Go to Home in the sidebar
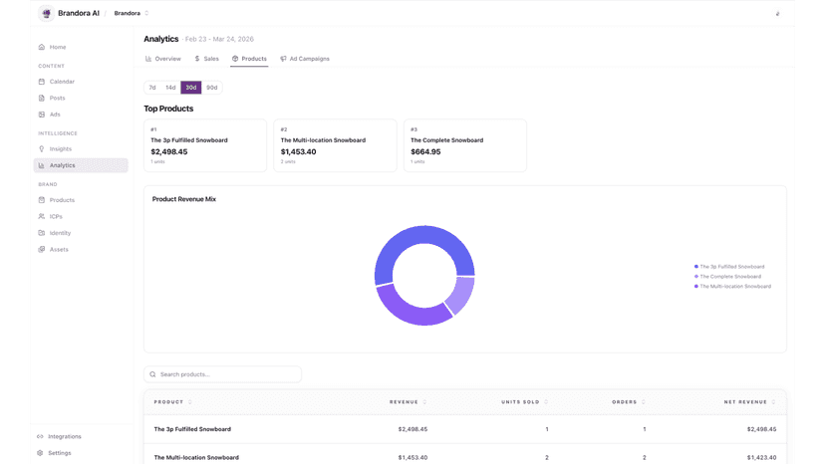The width and height of the screenshot is (825, 464). [x=58, y=47]
